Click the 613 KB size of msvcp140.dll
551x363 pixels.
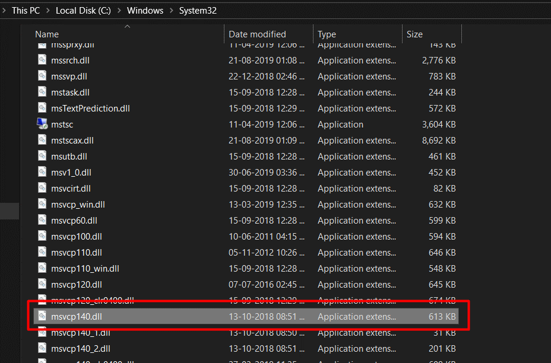(442, 317)
